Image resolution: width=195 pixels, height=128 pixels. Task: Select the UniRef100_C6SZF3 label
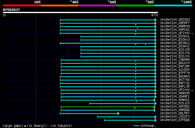tap(175, 117)
